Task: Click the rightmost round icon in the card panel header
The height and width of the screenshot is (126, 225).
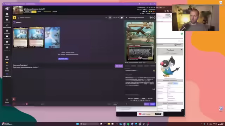Action: pyautogui.click(x=154, y=17)
